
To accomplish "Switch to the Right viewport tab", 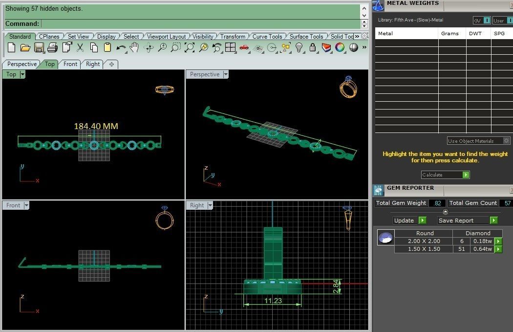I will click(93, 64).
